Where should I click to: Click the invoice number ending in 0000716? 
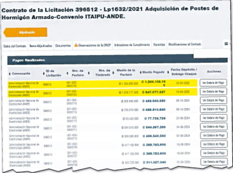(x=72, y=102)
